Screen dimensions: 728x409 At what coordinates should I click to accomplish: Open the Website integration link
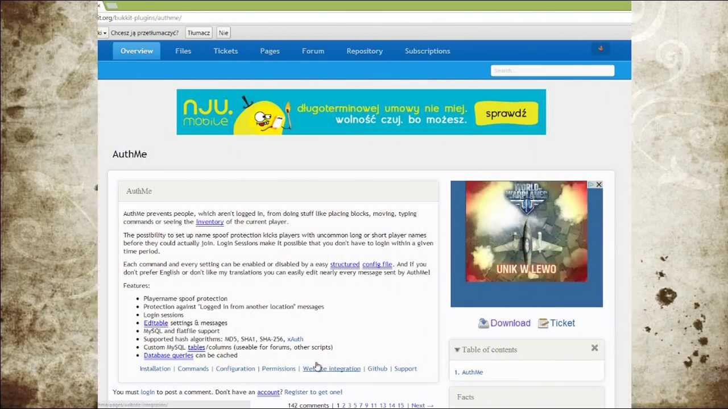point(332,369)
